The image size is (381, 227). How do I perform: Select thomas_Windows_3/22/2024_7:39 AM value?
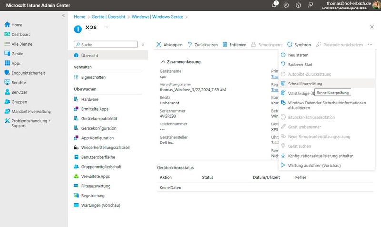pos(193,90)
